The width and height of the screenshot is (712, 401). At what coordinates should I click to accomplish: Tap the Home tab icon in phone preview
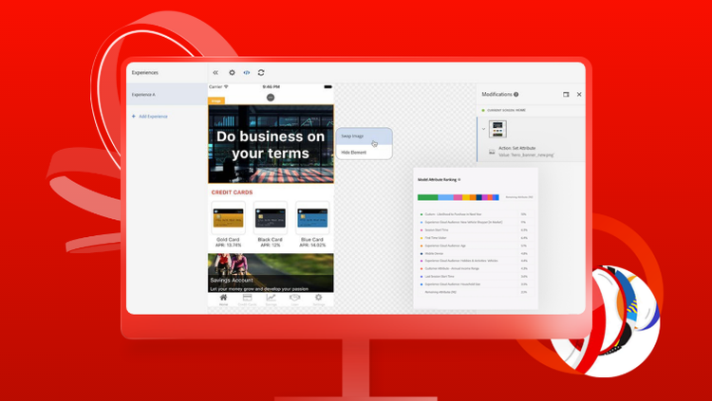[x=223, y=298]
